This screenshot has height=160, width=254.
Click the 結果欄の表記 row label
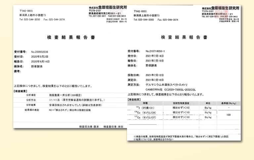32,110
